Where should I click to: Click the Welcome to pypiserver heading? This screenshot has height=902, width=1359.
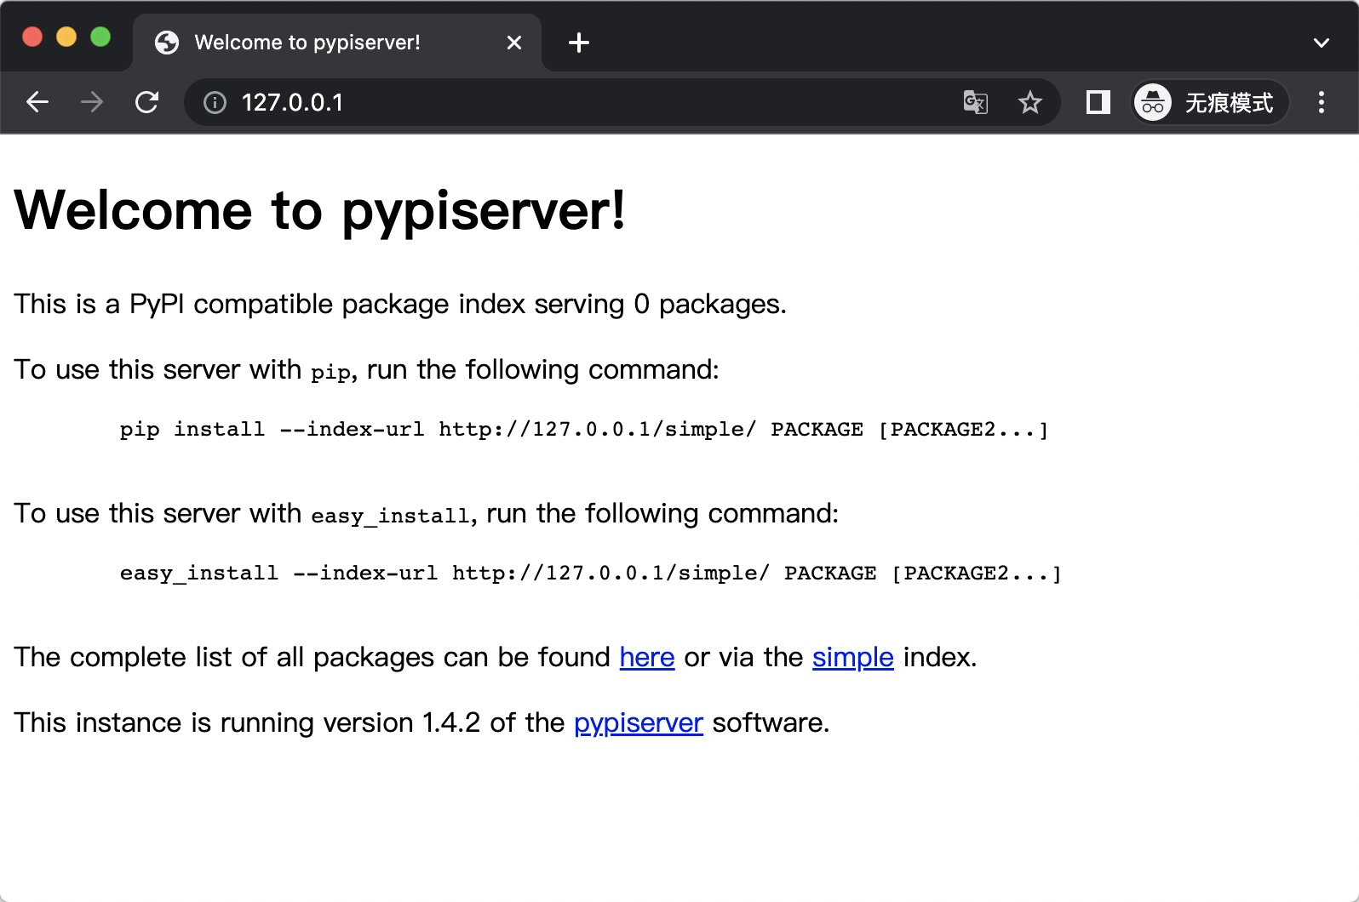320,210
